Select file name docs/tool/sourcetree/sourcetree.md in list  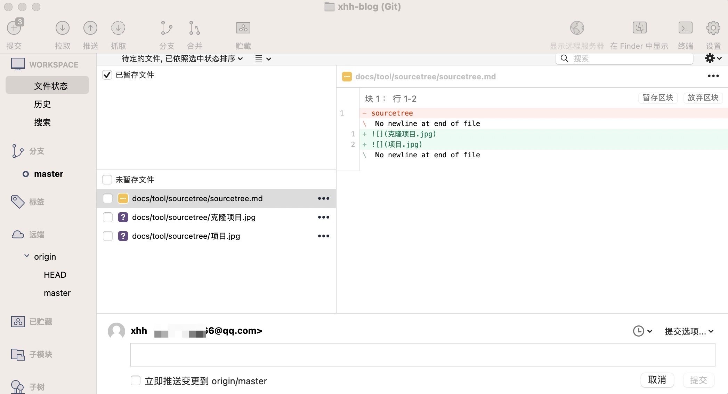click(x=197, y=198)
